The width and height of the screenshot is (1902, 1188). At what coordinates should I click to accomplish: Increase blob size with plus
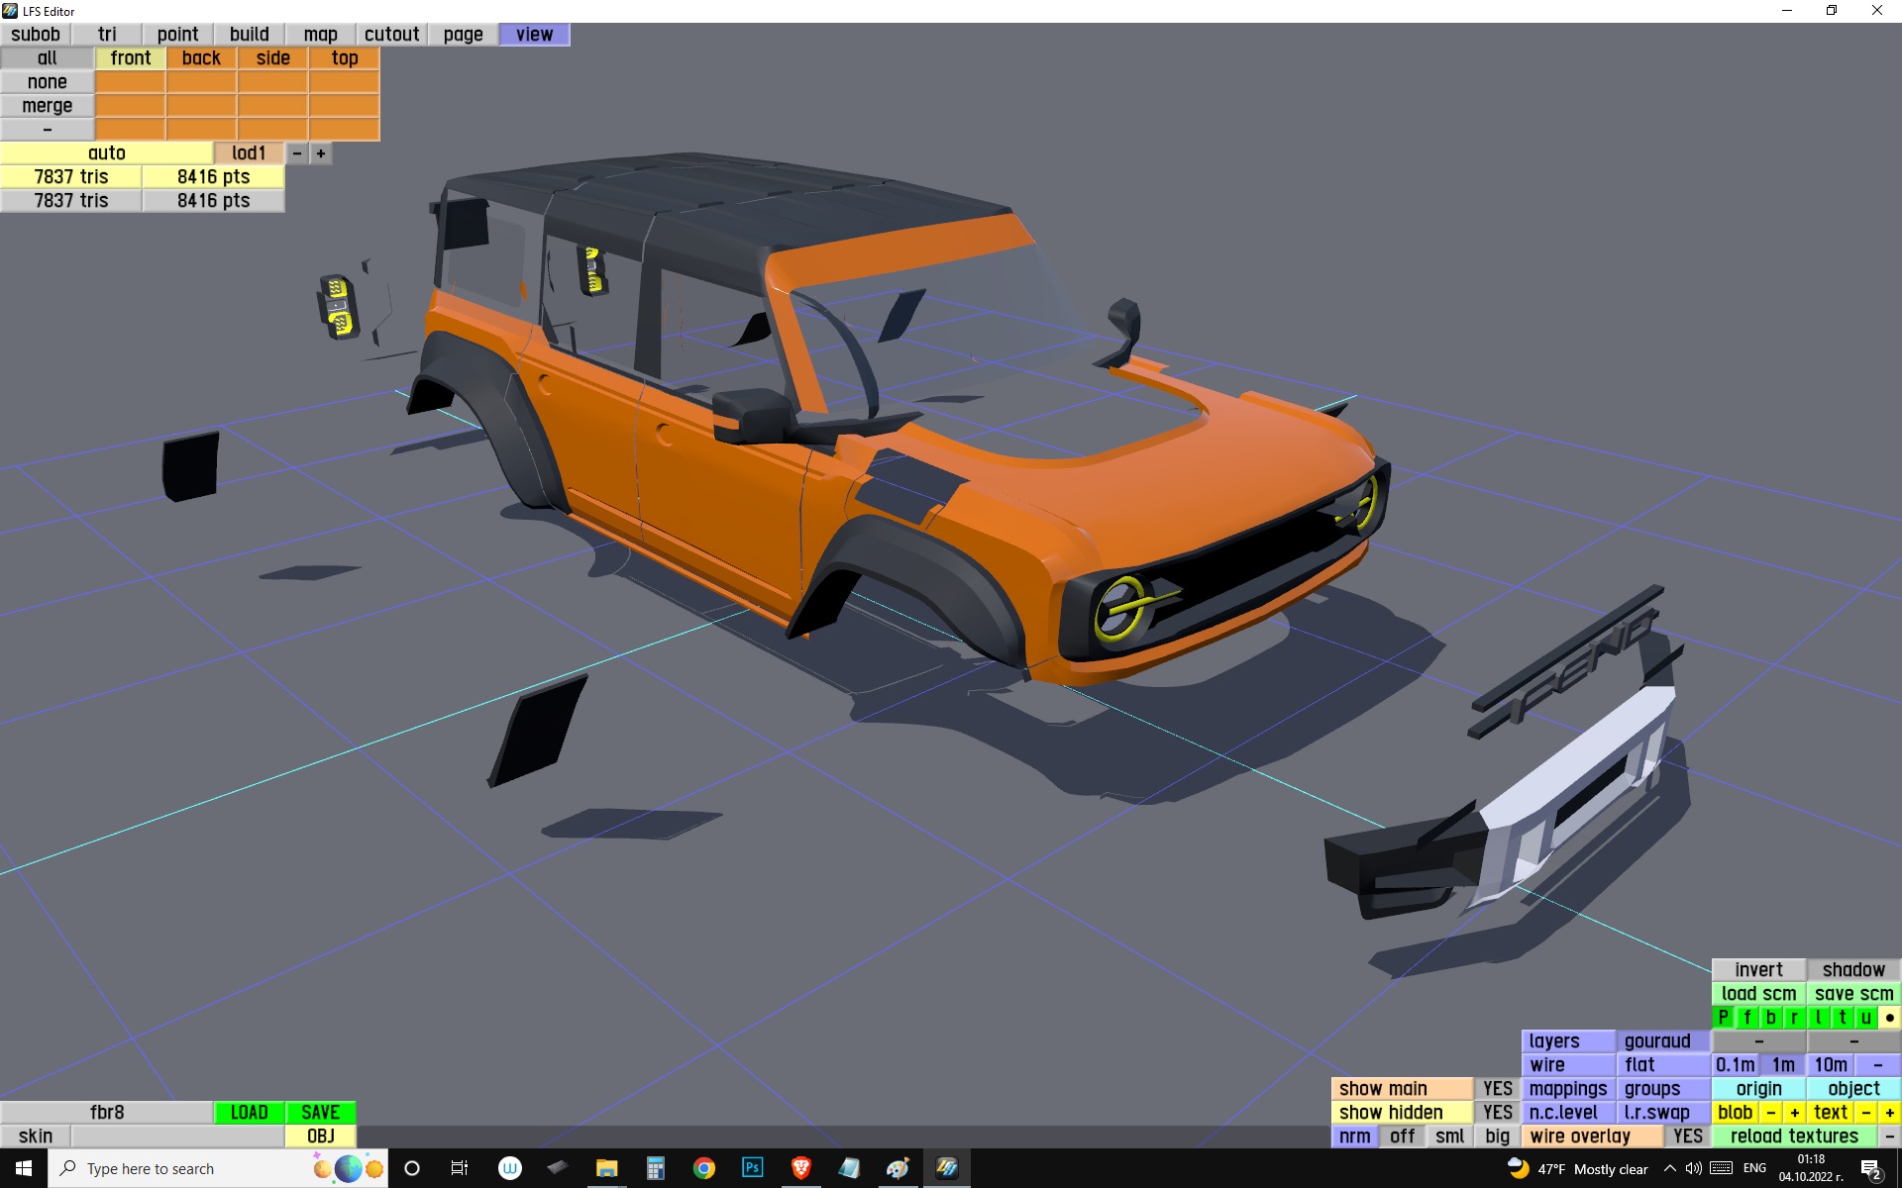1794,1113
